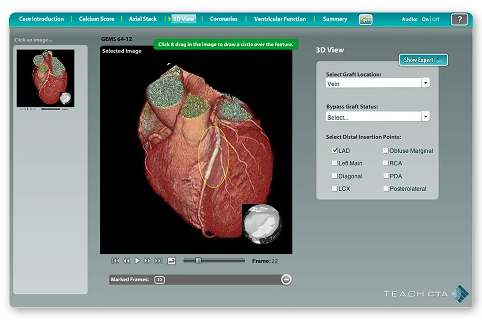The image size is (482, 328).
Task: Click the fast forward playback button
Action: coord(147,261)
